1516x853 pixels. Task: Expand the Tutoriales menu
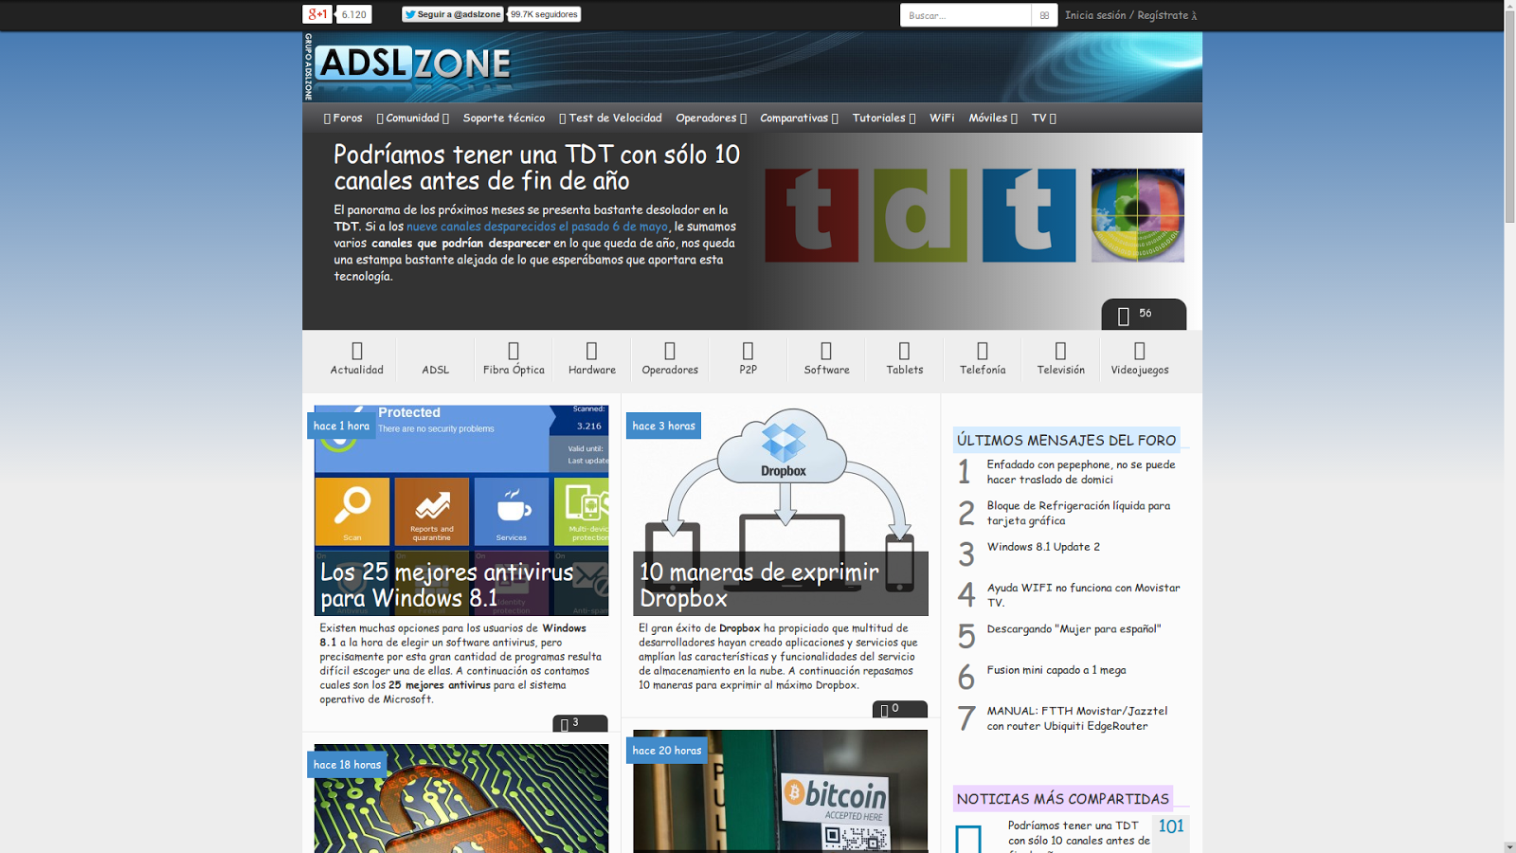pos(884,118)
